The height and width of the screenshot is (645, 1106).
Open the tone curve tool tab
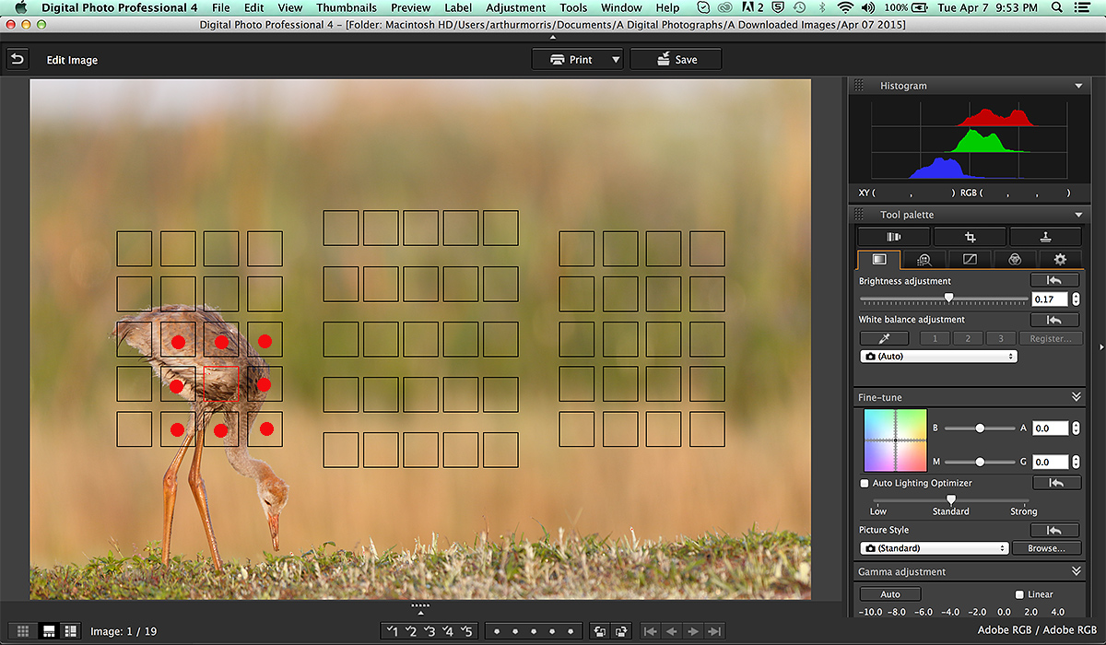[970, 260]
